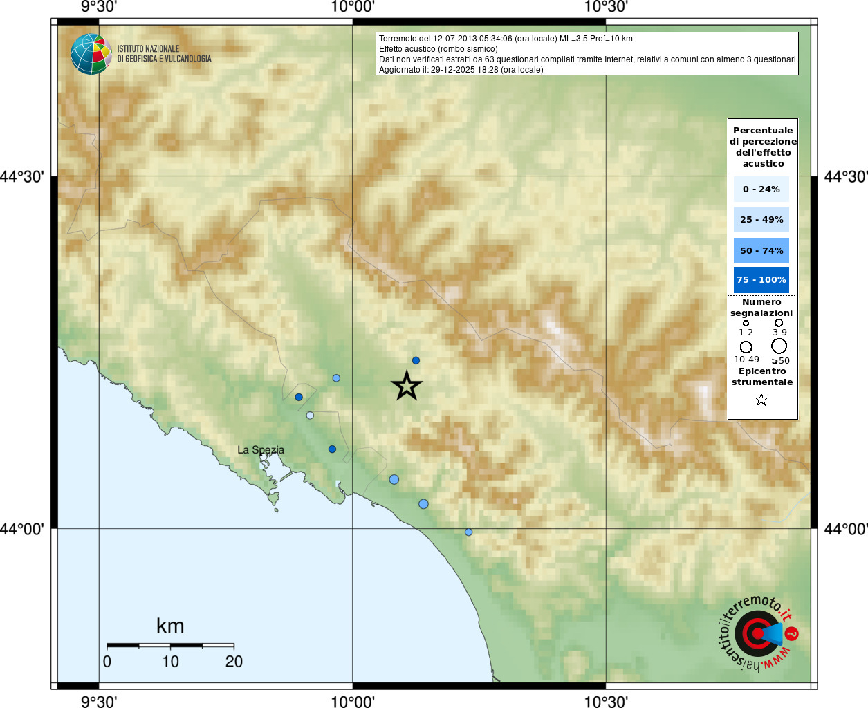Click the '10' value on the scale bar
The width and height of the screenshot is (868, 708).
[170, 662]
